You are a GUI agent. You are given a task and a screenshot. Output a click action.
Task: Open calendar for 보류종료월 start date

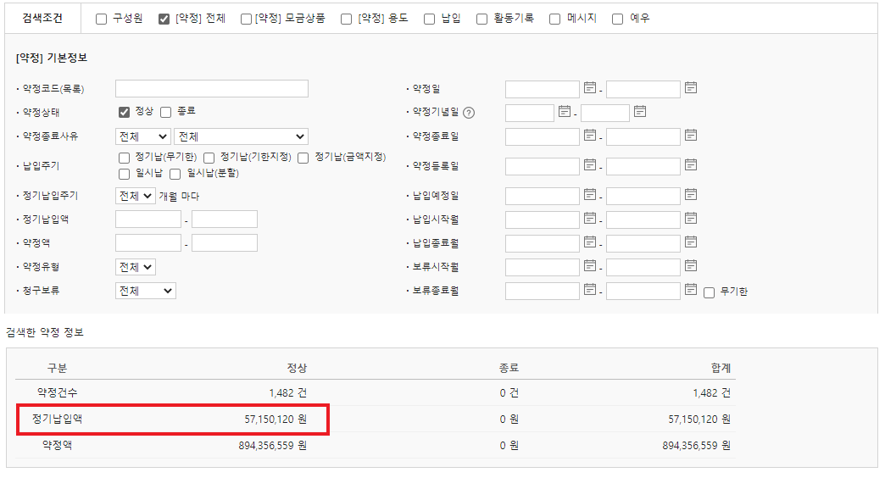click(x=590, y=289)
